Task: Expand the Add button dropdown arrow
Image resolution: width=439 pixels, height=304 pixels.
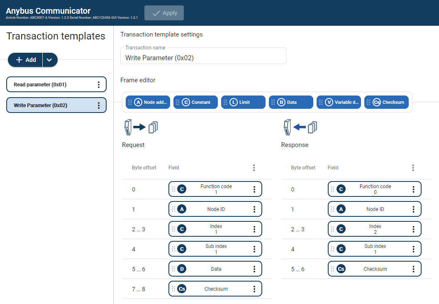Action: pos(50,60)
